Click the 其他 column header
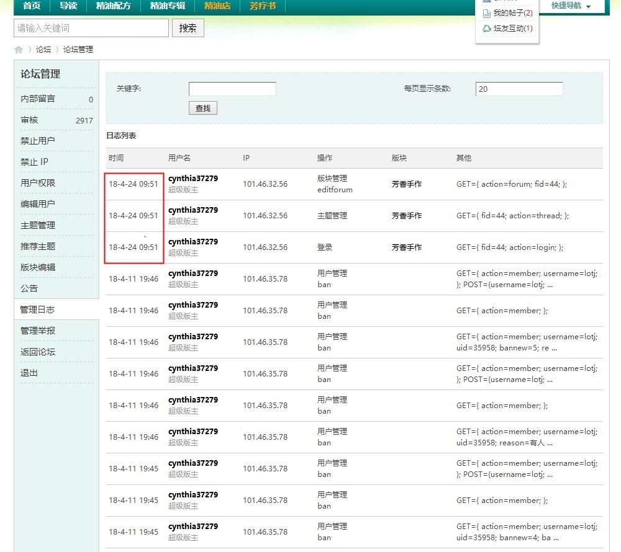 point(464,158)
